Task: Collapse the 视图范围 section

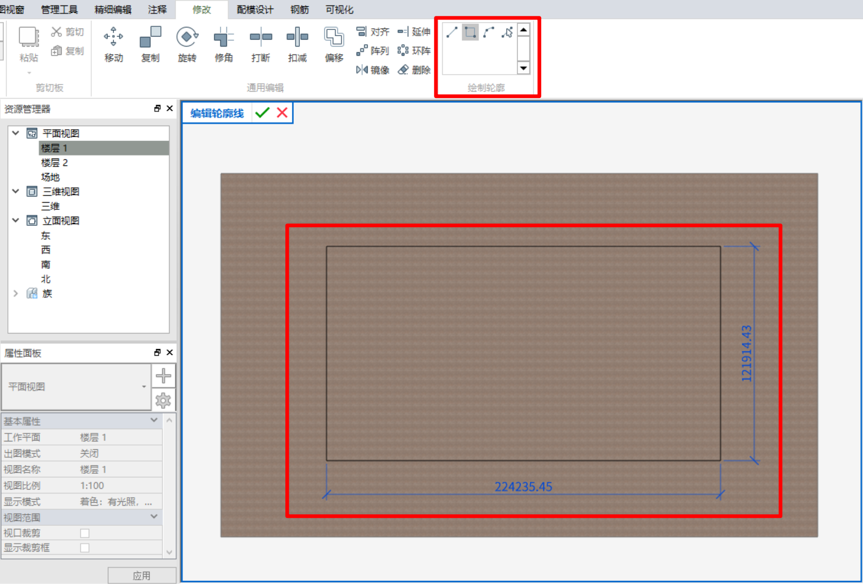Action: (x=154, y=517)
